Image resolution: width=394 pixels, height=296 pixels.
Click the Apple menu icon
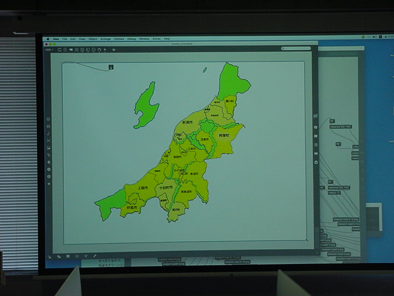tap(48, 39)
